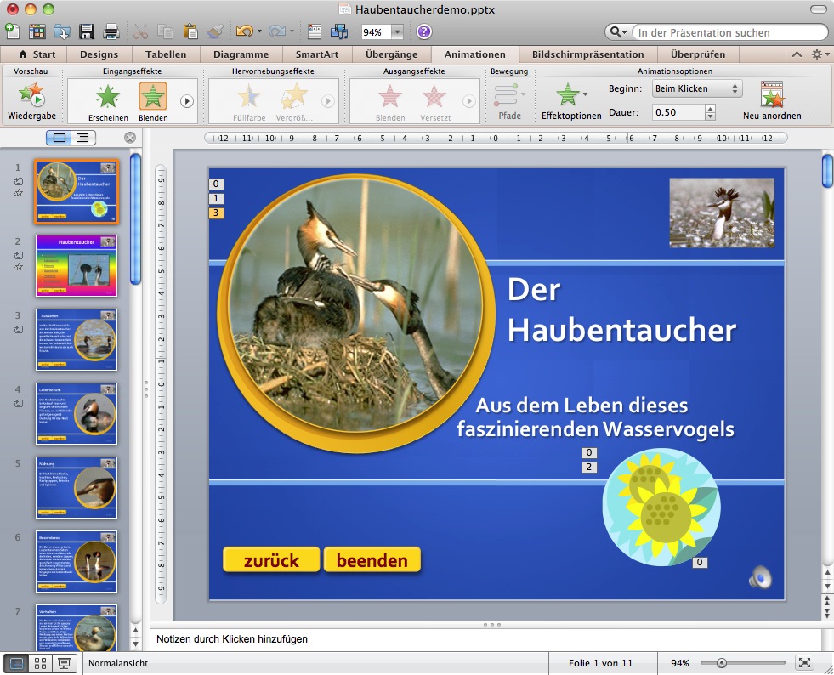
Task: Click the purple Help question mark icon
Action: [x=423, y=31]
